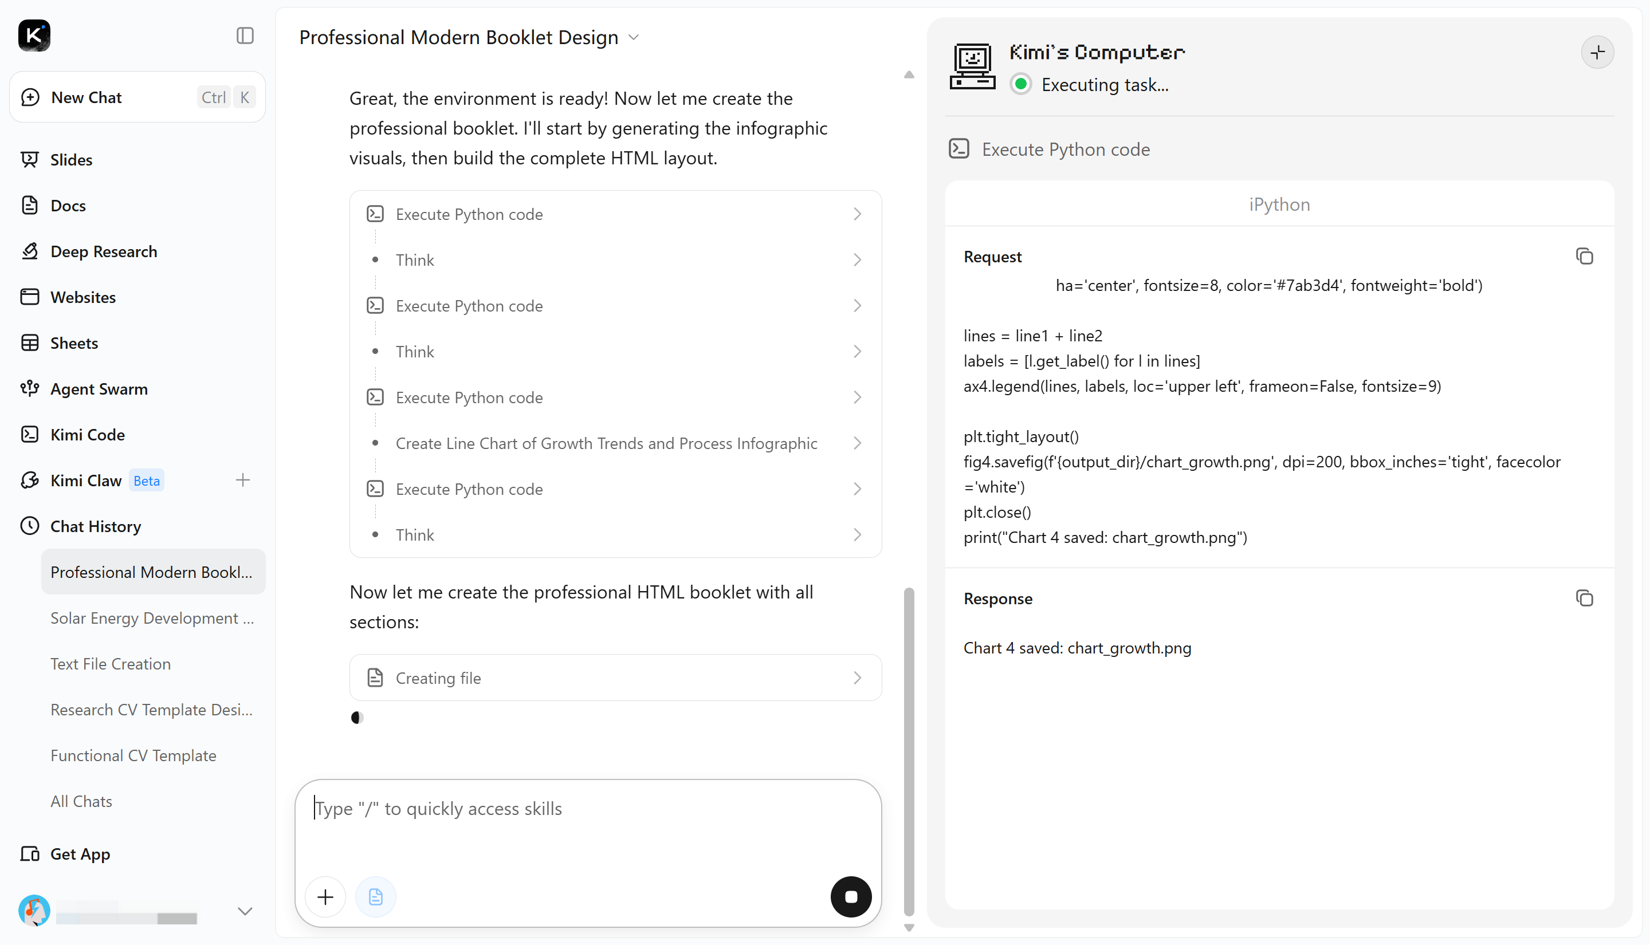
Task: Click the Kimi's Computer monitor icon
Action: [972, 66]
